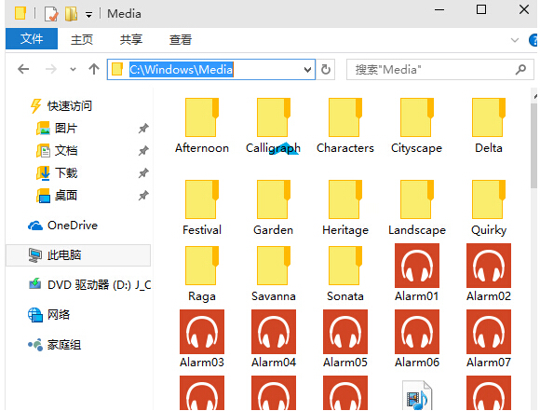Click the Festival folder icon

coord(202,199)
